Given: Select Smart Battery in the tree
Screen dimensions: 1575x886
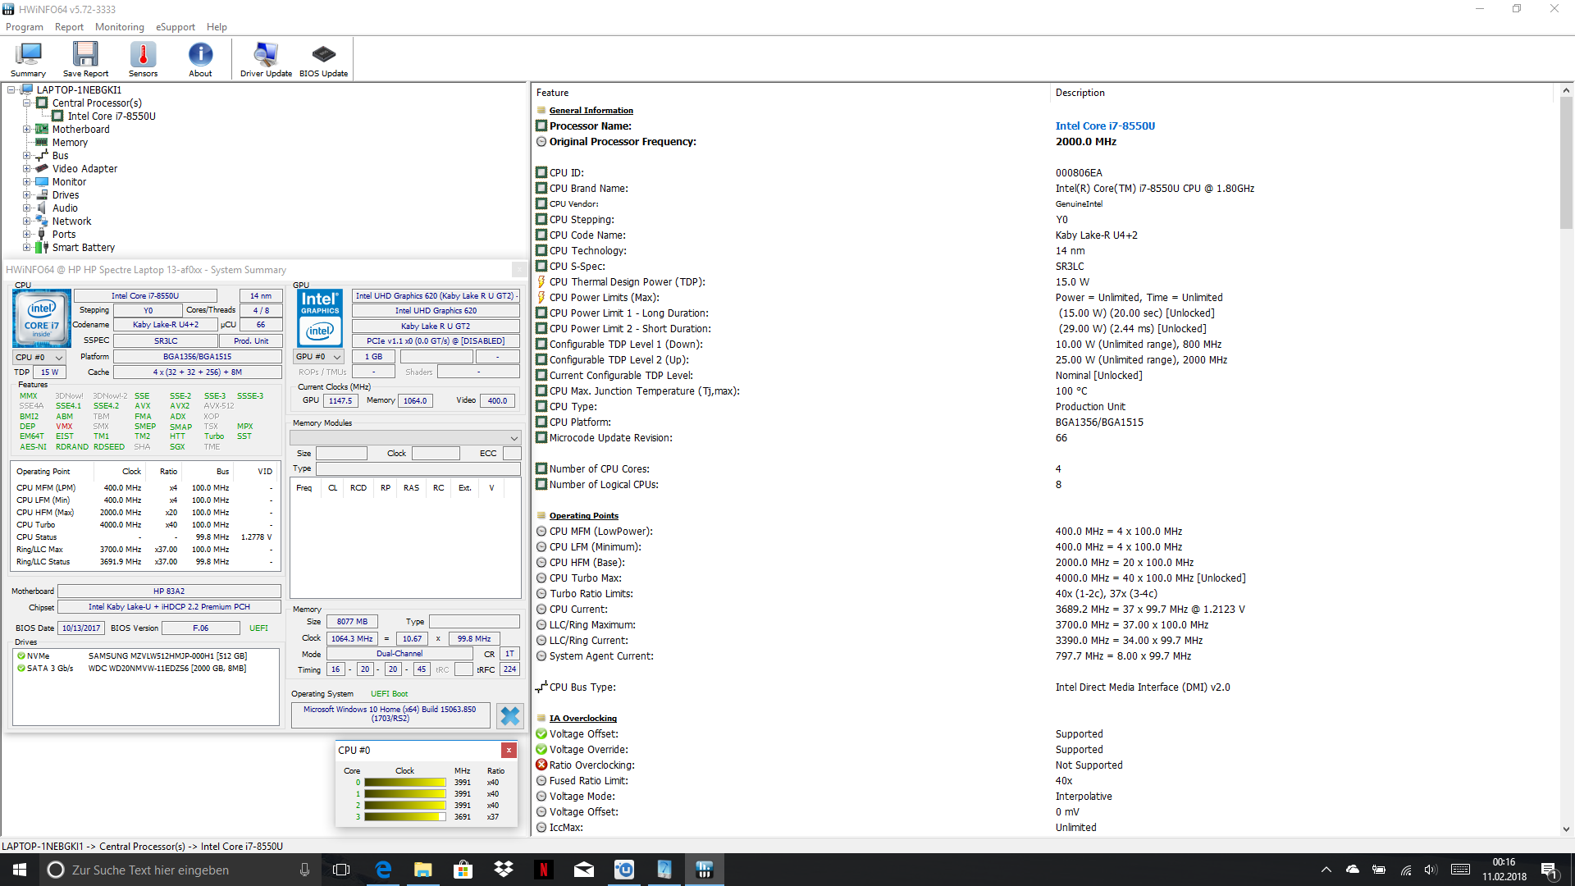Looking at the screenshot, I should 83,248.
